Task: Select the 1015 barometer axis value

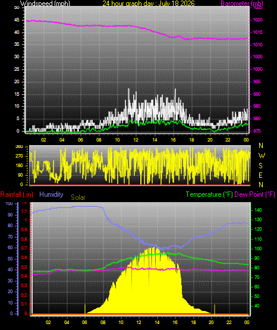Action: click(257, 33)
